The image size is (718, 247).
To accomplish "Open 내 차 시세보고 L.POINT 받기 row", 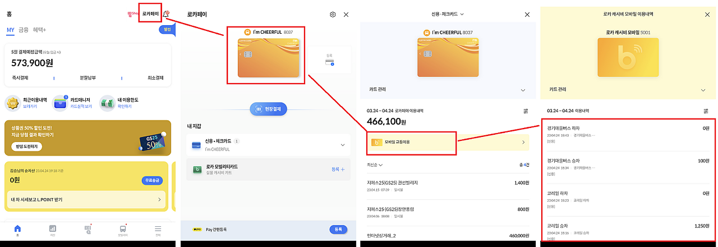I will [x=86, y=199].
